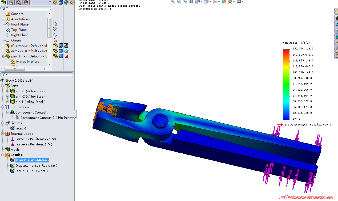The height and width of the screenshot is (201, 338).
Task: Select Component Contact-1 item
Action: pyautogui.click(x=47, y=118)
